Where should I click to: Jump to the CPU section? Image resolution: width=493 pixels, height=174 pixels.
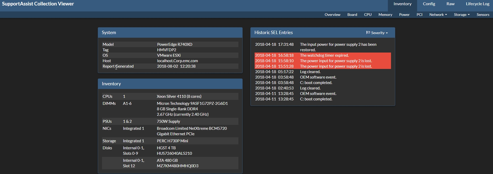pyautogui.click(x=368, y=15)
